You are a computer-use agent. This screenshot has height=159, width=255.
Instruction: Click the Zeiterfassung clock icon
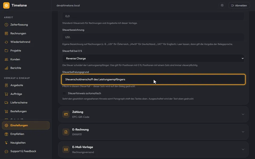click(6, 25)
